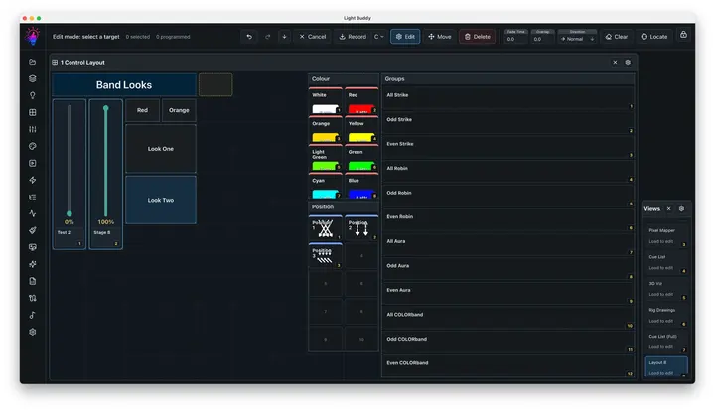
Task: Open the waveform icon in sidebar
Action: [x=33, y=213]
